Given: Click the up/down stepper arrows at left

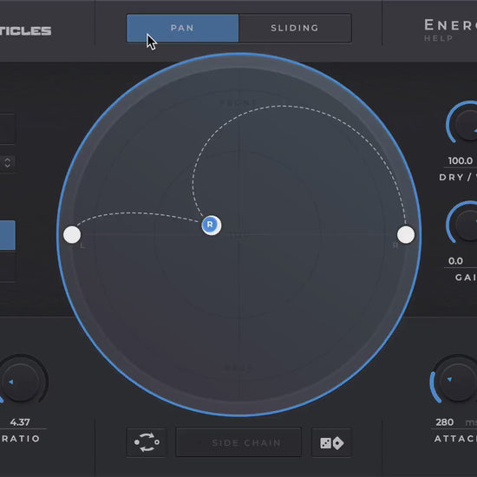Looking at the screenshot, I should click(x=8, y=162).
